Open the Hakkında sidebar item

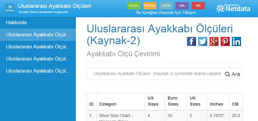(38, 23)
